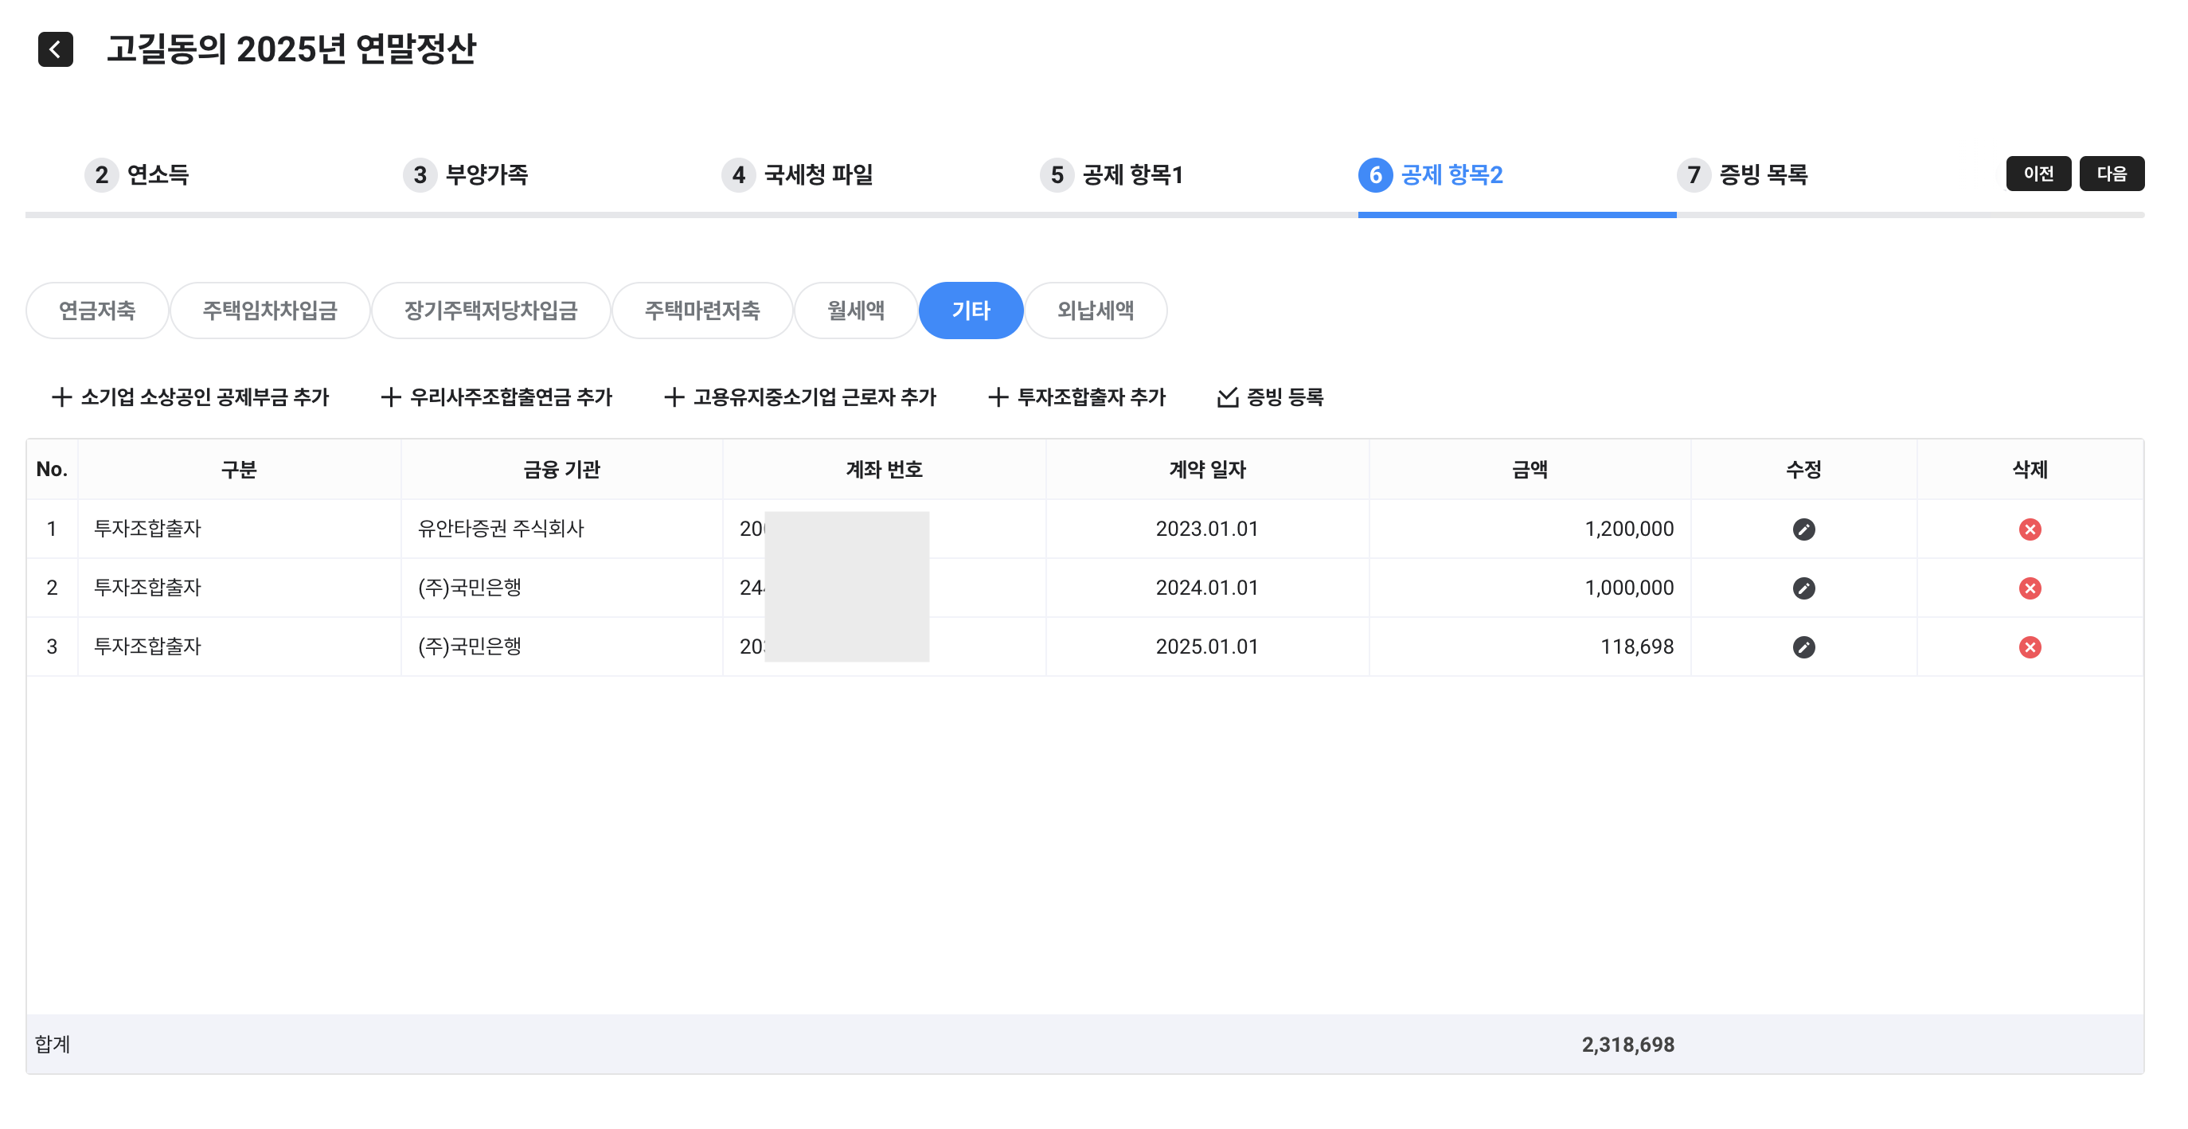Add 고용유지중소기업 근로자 entry

tap(799, 397)
